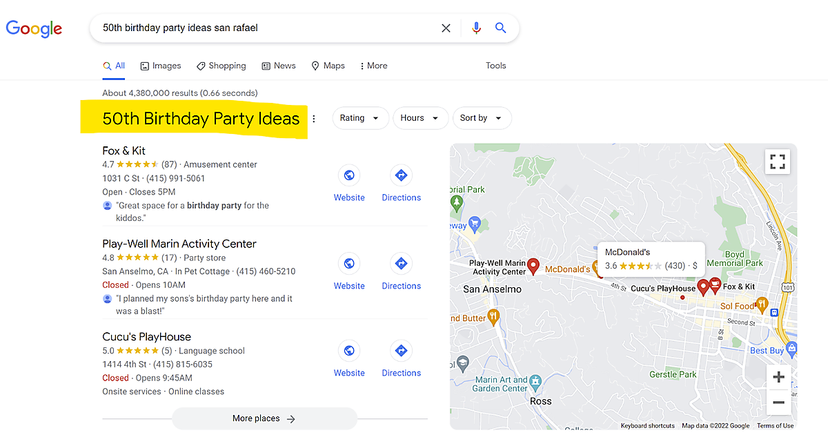Open the Sort by dropdown
828x444 pixels.
point(482,118)
